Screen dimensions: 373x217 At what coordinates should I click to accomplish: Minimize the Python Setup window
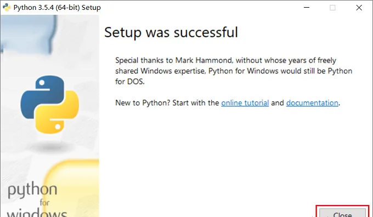(x=307, y=7)
